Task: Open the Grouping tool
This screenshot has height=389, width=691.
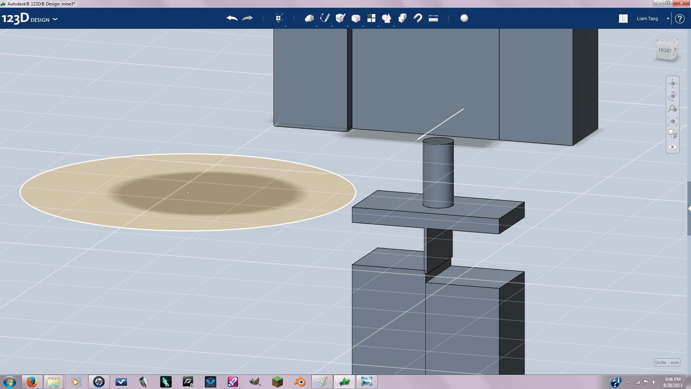Action: [387, 18]
